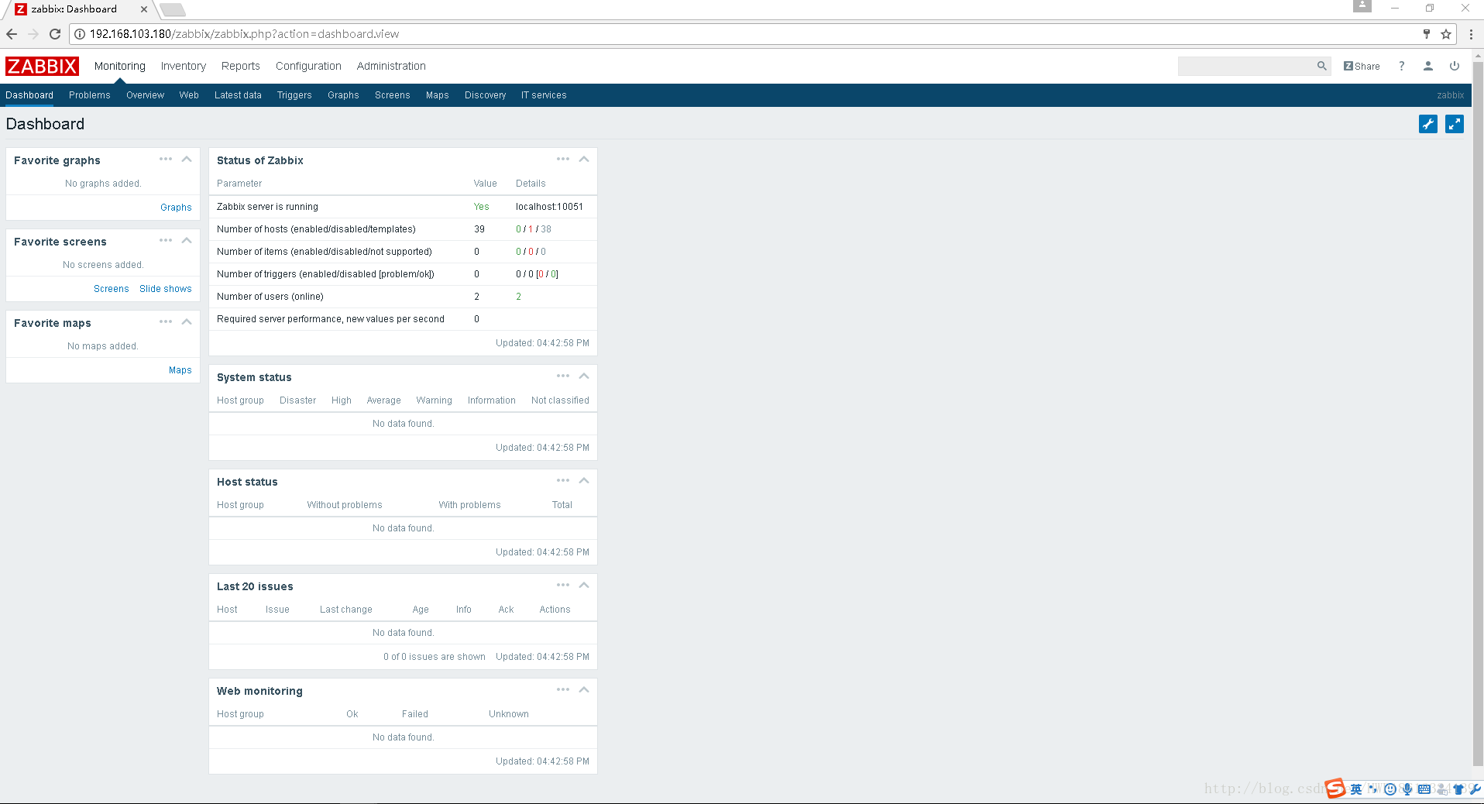Go to Latest data submenu
Screen dimensions: 1484x804
pos(238,95)
